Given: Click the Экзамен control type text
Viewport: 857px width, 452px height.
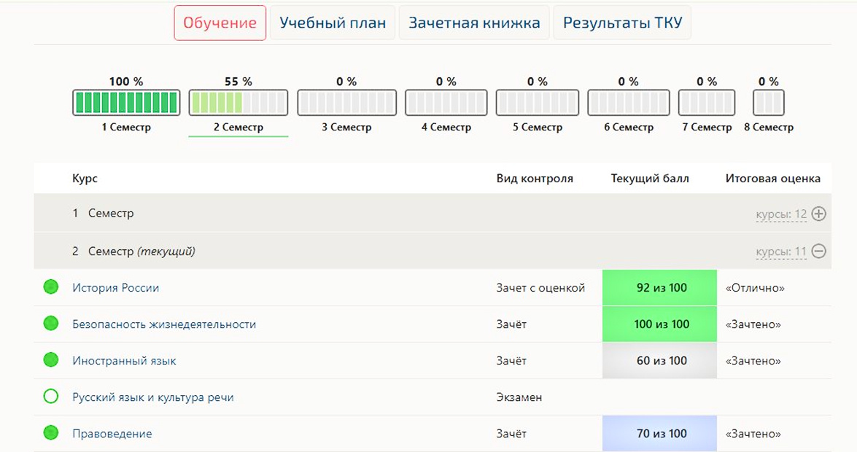Looking at the screenshot, I should click(x=519, y=397).
